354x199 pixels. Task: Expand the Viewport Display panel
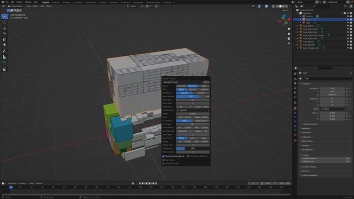pyautogui.click(x=309, y=167)
